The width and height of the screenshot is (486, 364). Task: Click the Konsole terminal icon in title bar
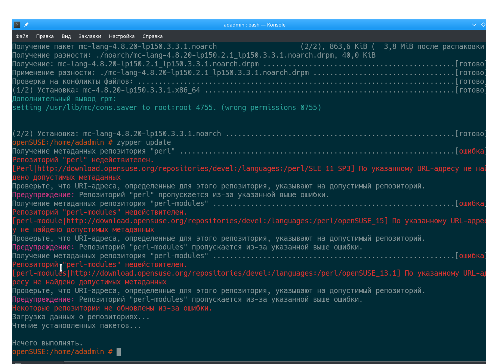(17, 25)
